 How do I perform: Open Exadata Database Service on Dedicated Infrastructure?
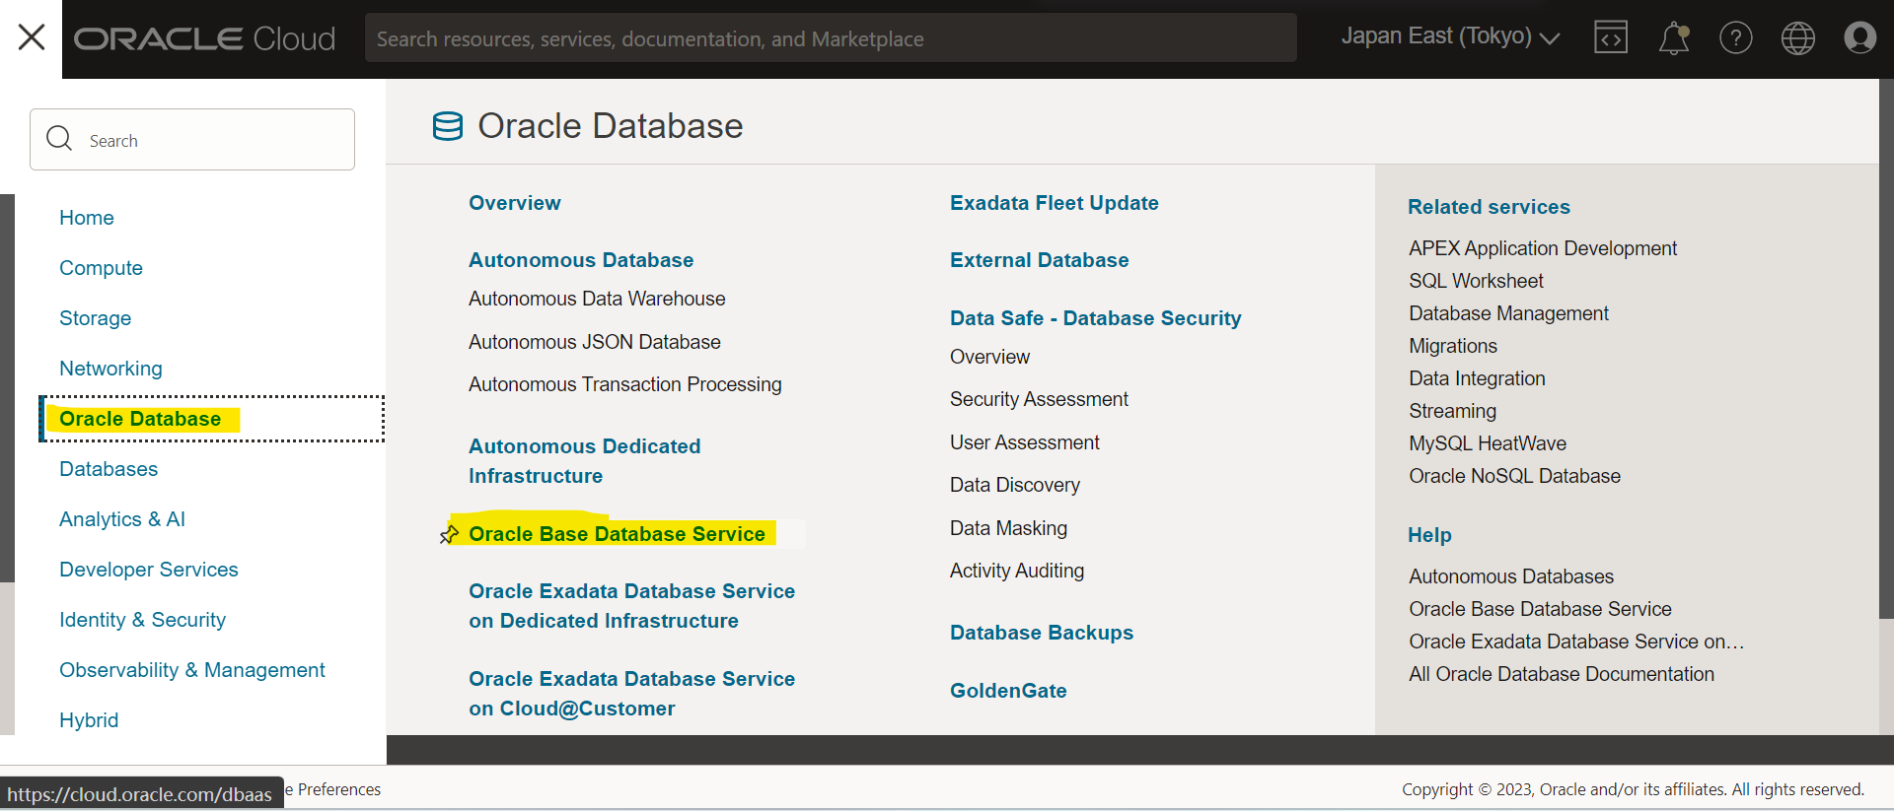tap(631, 606)
